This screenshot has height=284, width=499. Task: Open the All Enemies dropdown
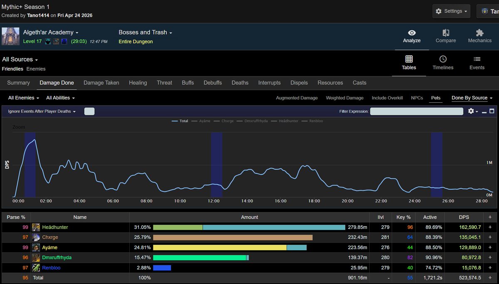pos(24,98)
